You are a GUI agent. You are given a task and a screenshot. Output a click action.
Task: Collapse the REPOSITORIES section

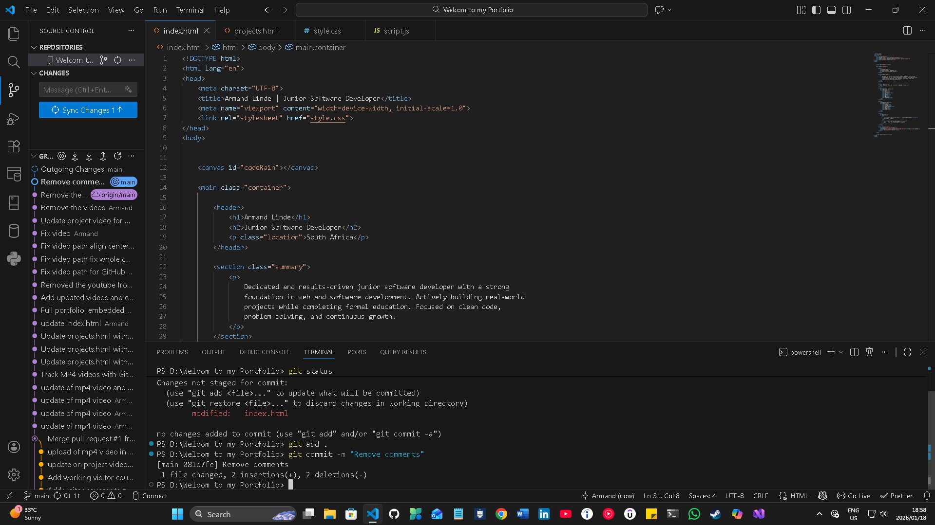coord(34,47)
